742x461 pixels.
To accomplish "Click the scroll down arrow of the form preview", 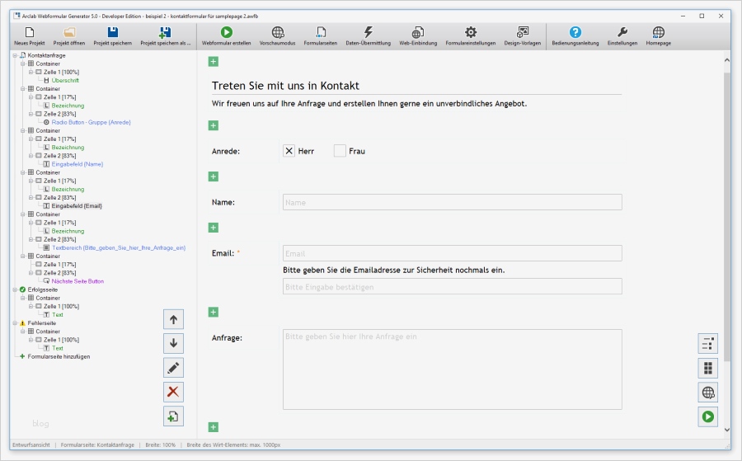I will click(727, 430).
